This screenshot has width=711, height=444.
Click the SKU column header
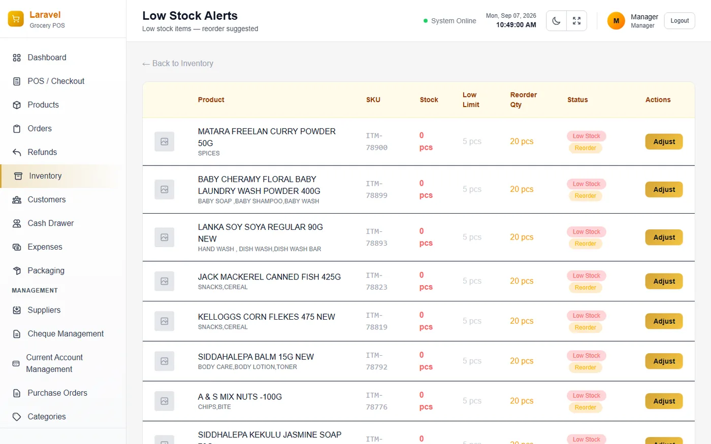[373, 100]
